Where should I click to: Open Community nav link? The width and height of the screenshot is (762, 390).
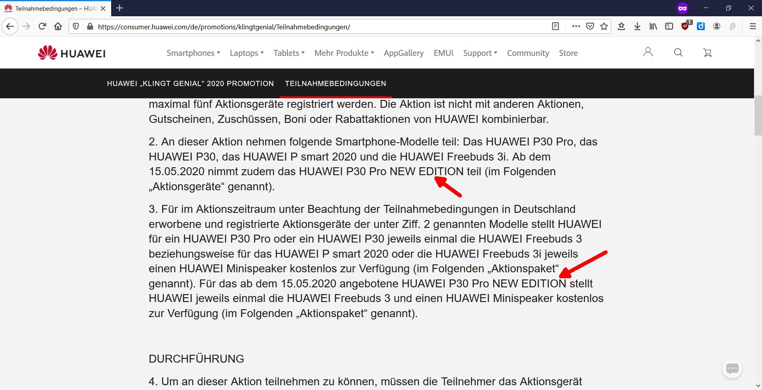[528, 53]
